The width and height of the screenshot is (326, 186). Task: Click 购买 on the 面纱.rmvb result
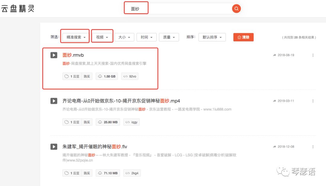click(87, 76)
